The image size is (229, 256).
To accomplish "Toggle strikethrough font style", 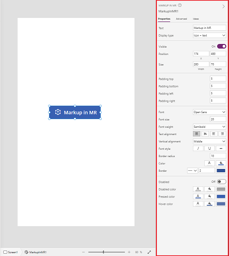I will point(221,148).
